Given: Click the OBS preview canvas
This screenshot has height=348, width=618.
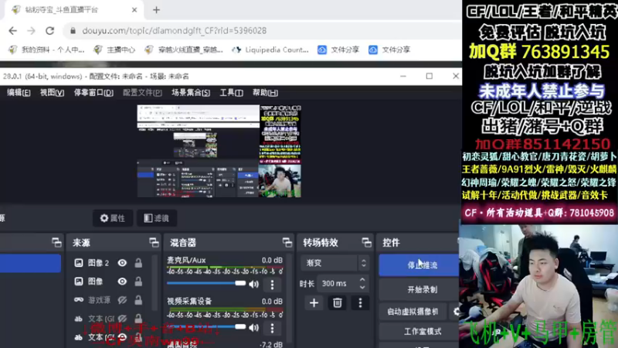Looking at the screenshot, I should pos(219,151).
